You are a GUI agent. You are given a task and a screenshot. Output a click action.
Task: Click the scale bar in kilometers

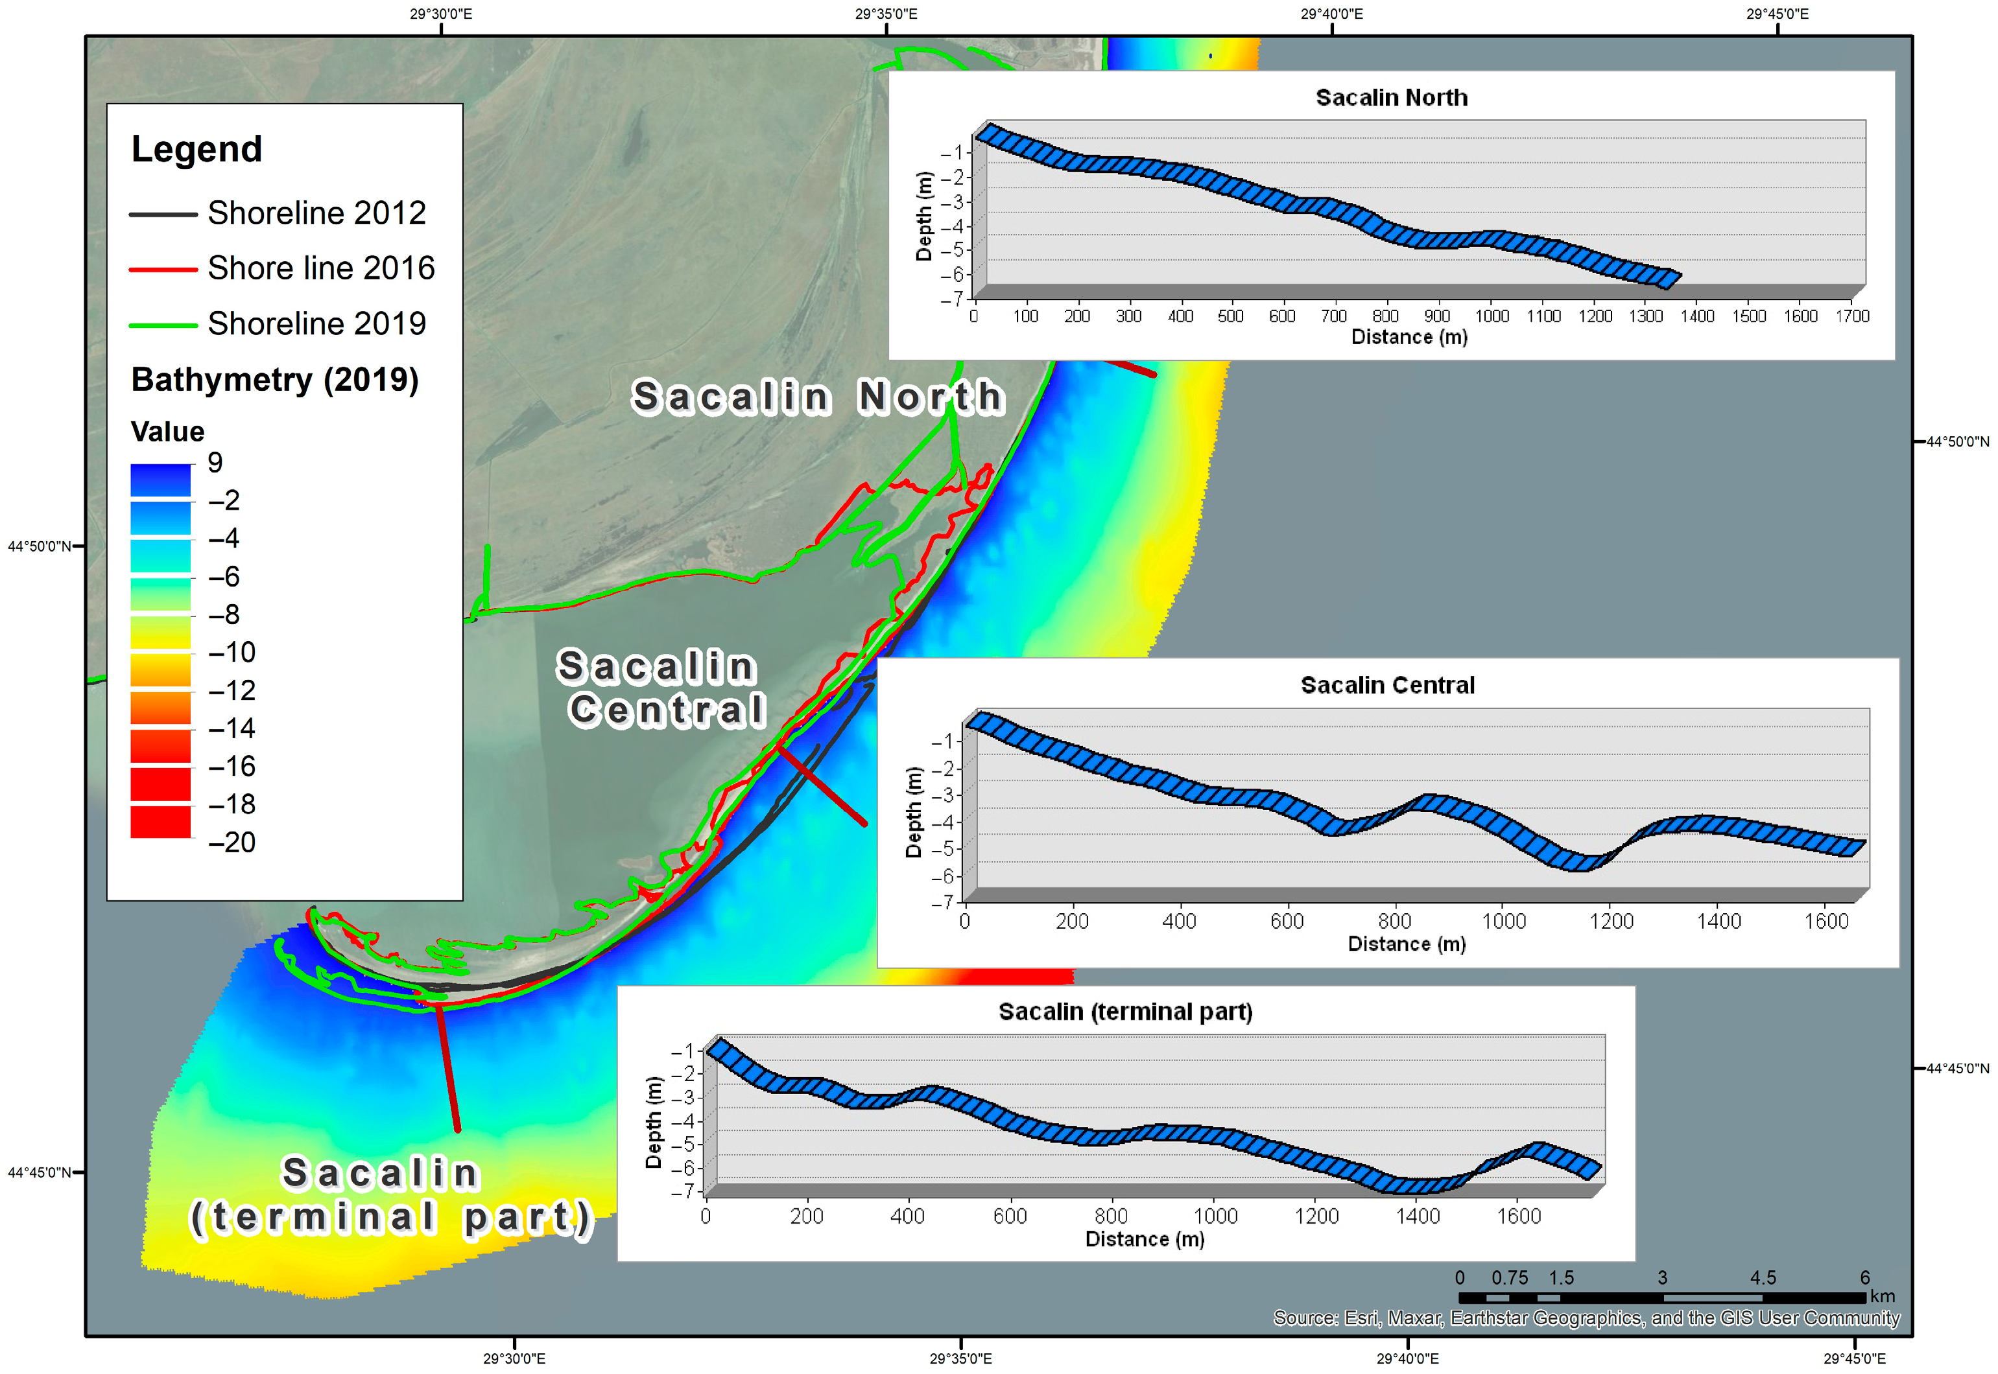[x=1662, y=1298]
